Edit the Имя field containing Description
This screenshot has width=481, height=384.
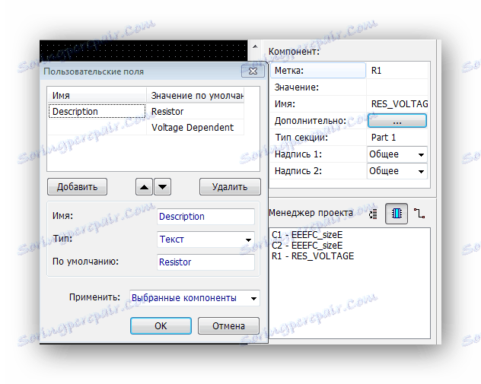(x=205, y=217)
